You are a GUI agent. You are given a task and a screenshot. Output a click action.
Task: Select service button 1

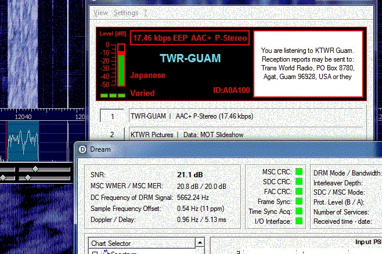click(112, 116)
